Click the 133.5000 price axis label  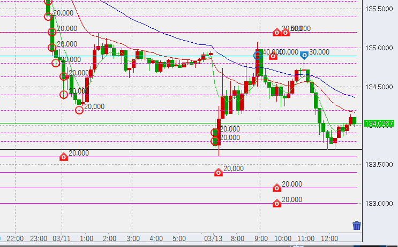coord(378,164)
